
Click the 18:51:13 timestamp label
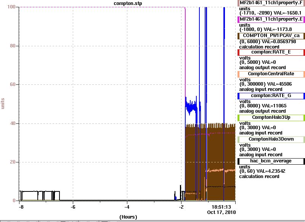click(x=221, y=207)
